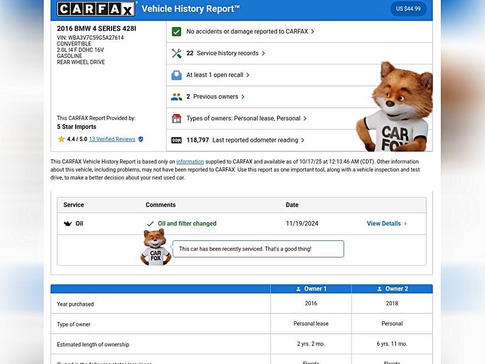Viewport: 485px width, 364px height.
Task: Click View Details for oil service
Action: coord(387,224)
